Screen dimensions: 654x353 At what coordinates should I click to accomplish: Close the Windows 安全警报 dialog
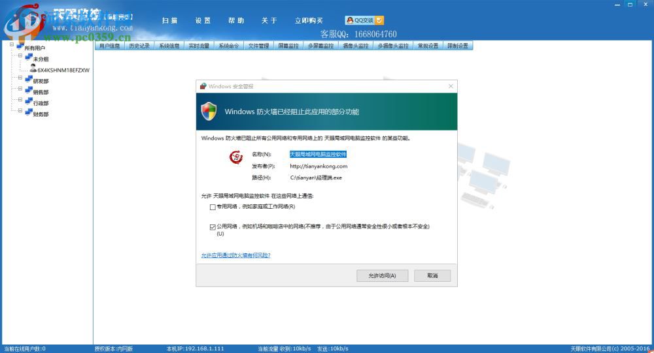click(451, 86)
